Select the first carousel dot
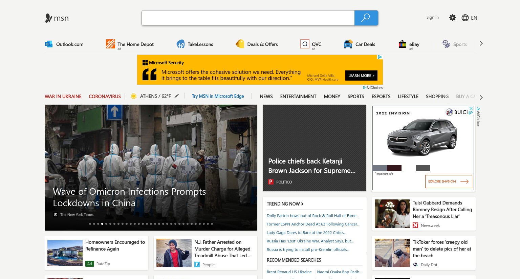Screen dimensions: 520x279 [90, 224]
